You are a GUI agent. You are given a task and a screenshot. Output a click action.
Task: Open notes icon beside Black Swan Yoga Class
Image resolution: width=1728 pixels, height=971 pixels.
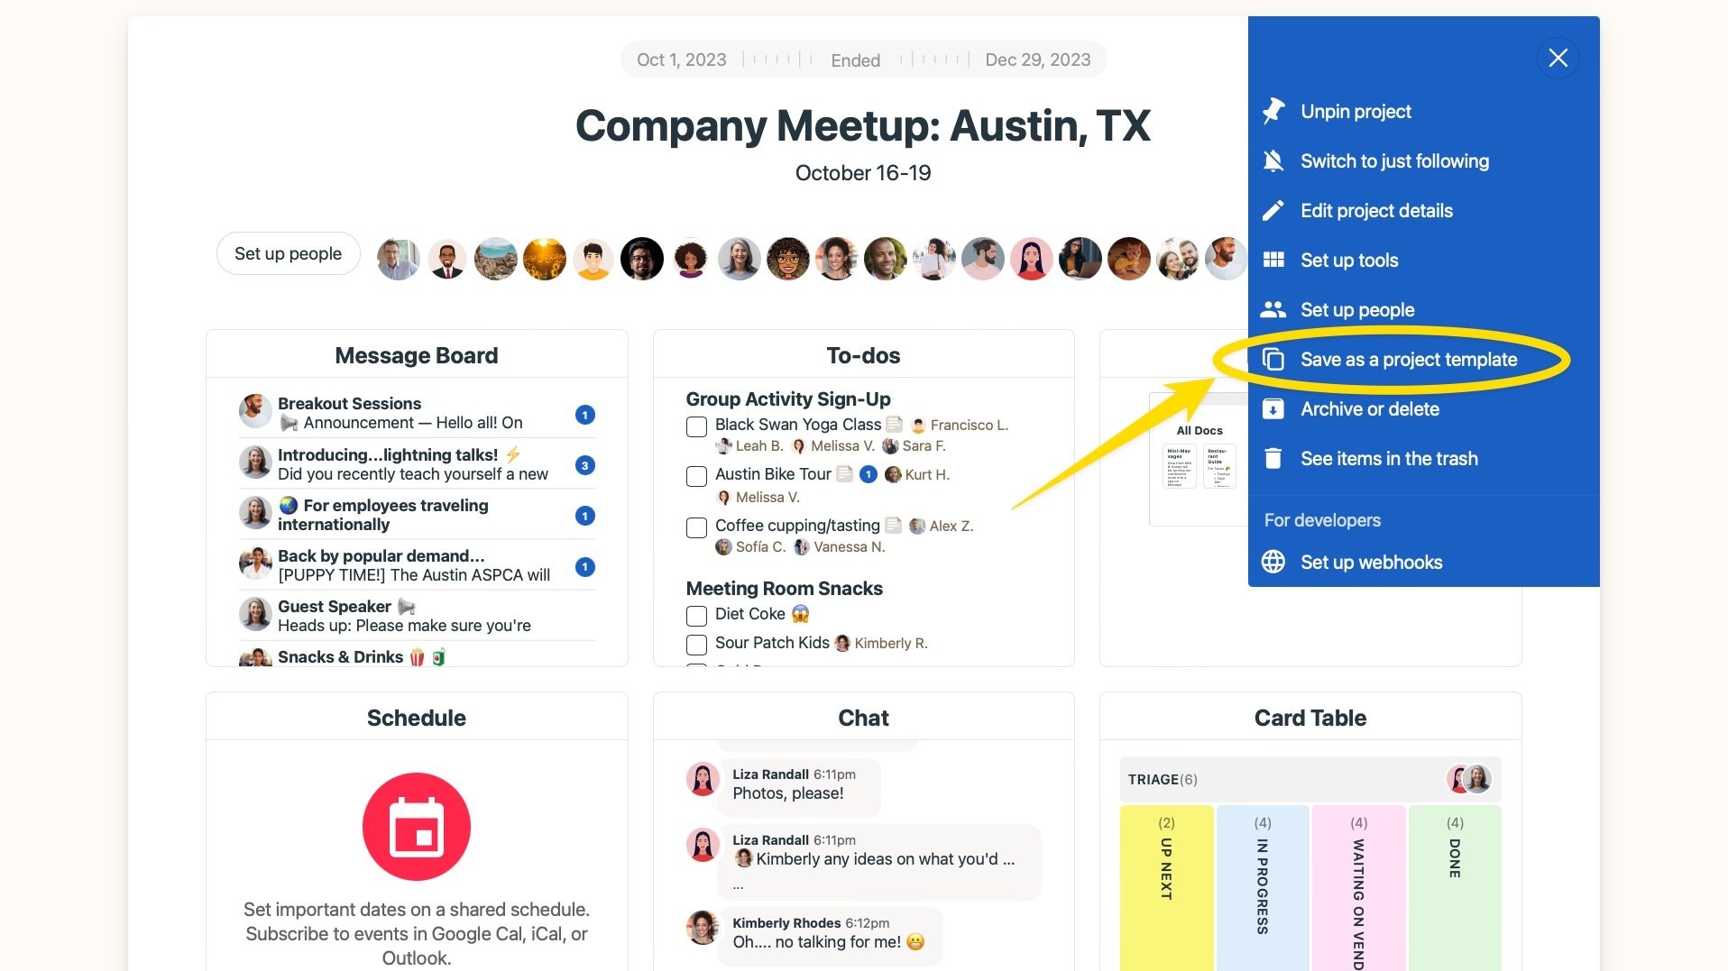[x=894, y=424]
